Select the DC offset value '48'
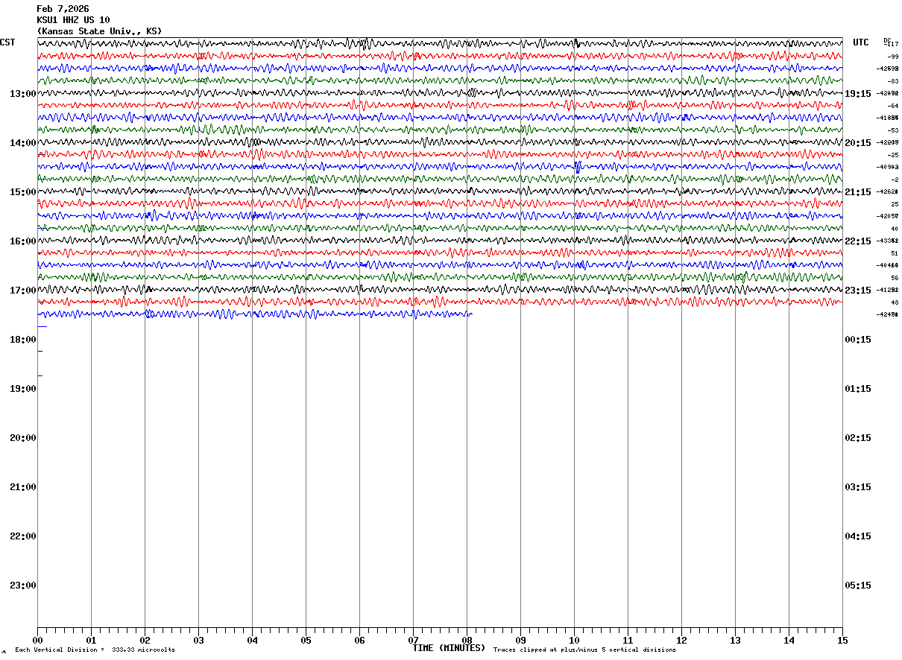 895,302
